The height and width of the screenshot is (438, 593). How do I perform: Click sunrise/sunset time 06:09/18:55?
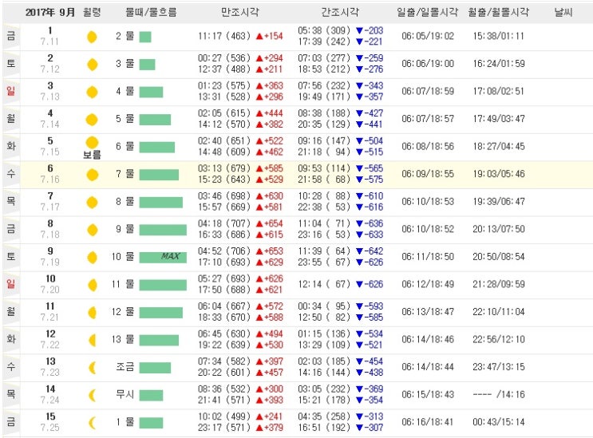pos(428,174)
